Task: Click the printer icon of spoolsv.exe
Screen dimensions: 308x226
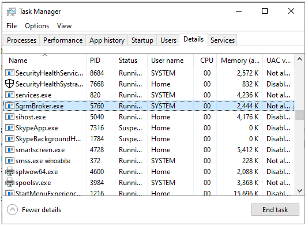Action: click(x=10, y=183)
